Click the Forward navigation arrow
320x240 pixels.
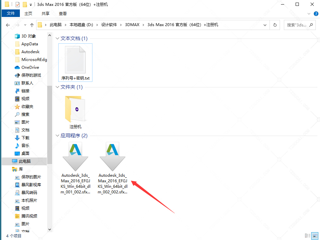tap(17, 25)
